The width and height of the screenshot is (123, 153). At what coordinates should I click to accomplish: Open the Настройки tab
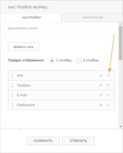31,18
